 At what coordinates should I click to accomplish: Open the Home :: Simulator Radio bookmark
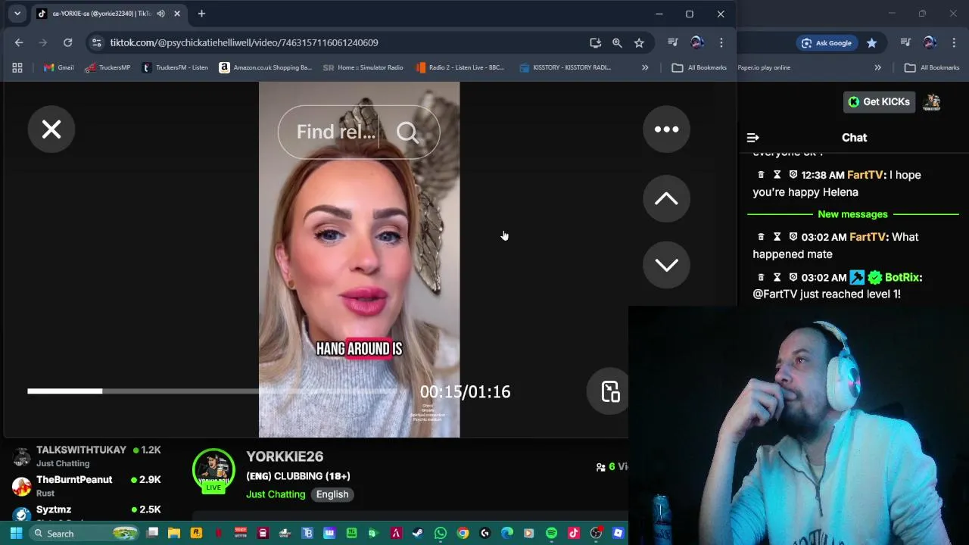(363, 67)
